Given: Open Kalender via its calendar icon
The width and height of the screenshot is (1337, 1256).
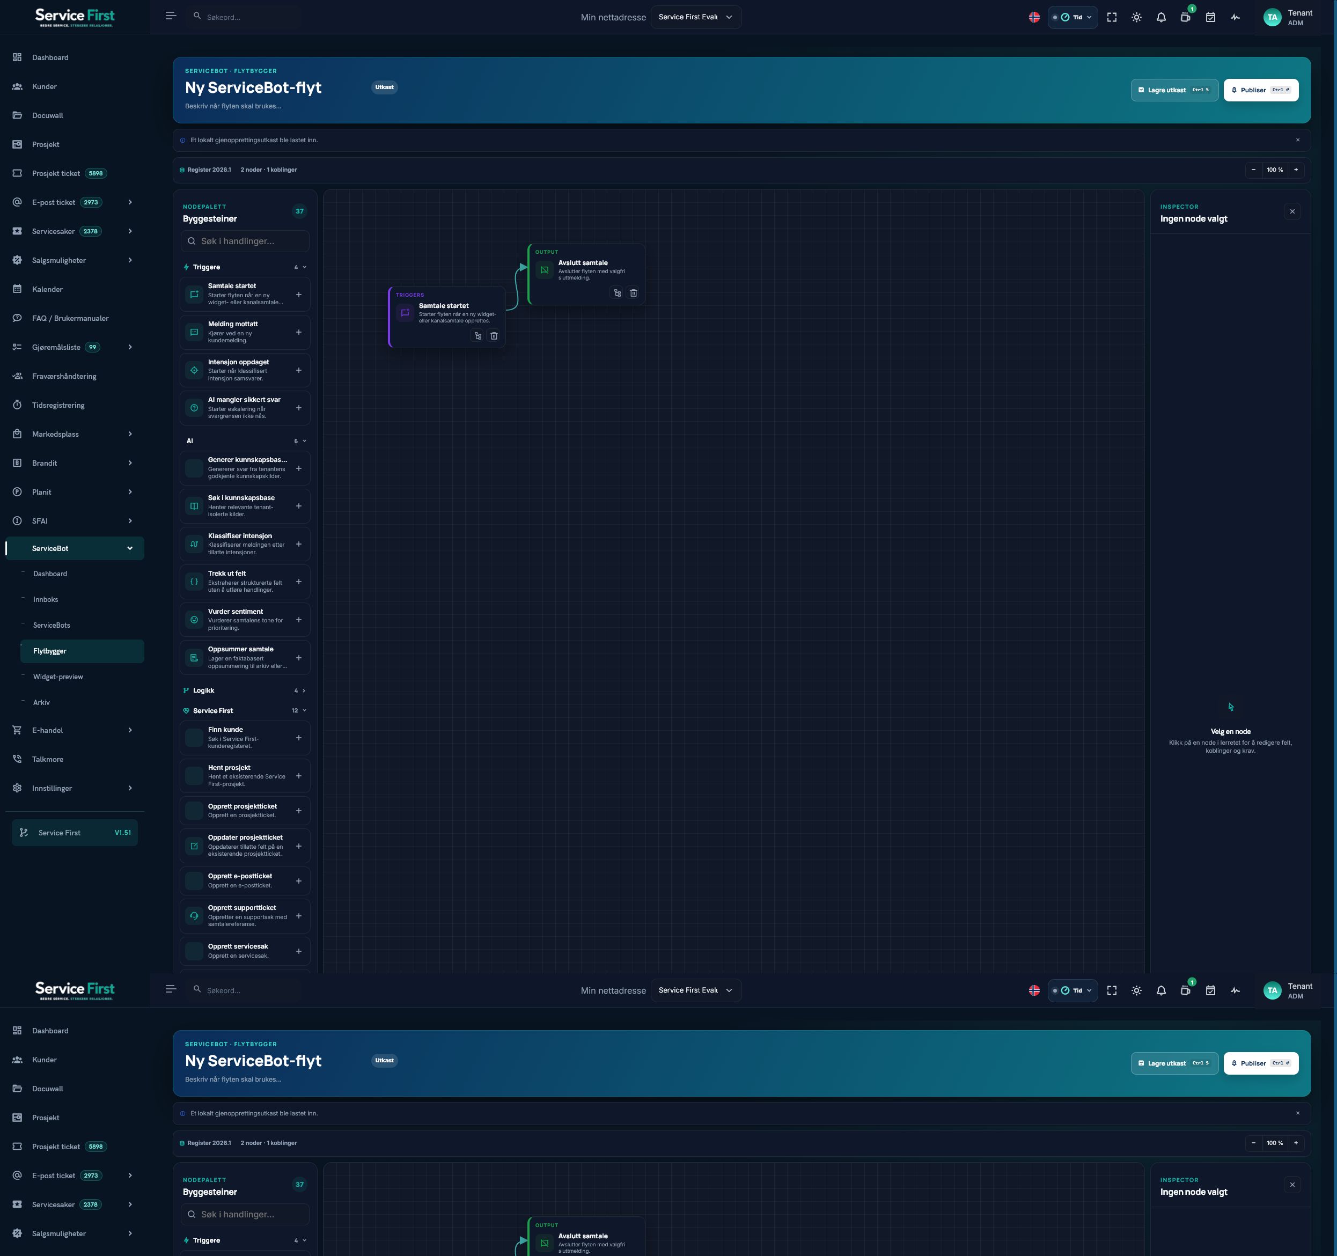Looking at the screenshot, I should pos(18,289).
